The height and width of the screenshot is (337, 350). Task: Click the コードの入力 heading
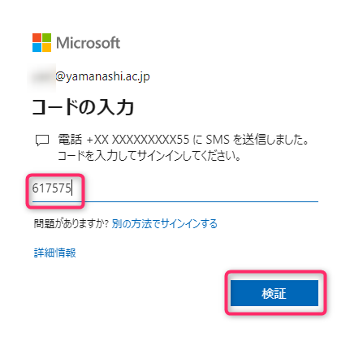[83, 107]
